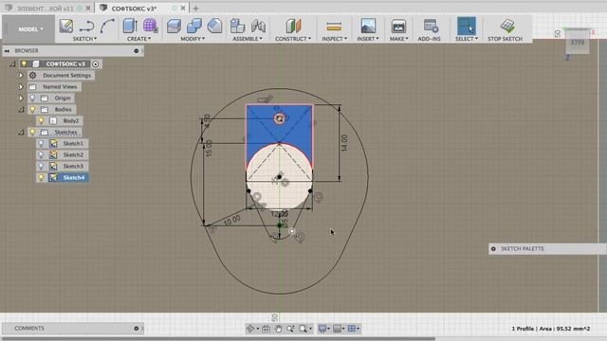607x341 pixels.
Task: Click the Stop Sketch icon
Action: 507,26
